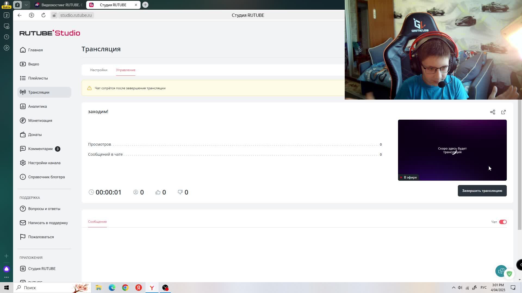The image size is (522, 293).
Task: Expand the browser tab group dropdown arrow
Action: tap(26, 5)
